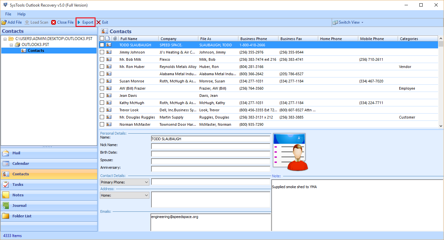Select the Vendor category cell
The width and height of the screenshot is (444, 240).
[405, 67]
